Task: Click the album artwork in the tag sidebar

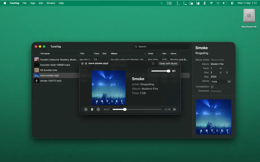Action: click(x=213, y=117)
